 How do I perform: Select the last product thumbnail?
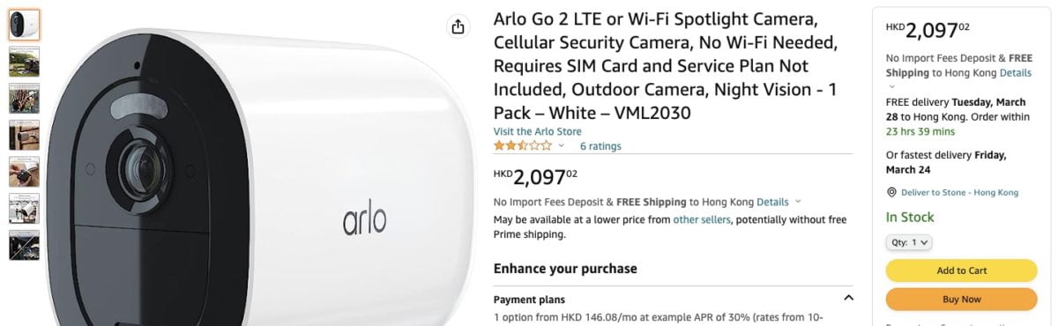click(x=24, y=245)
